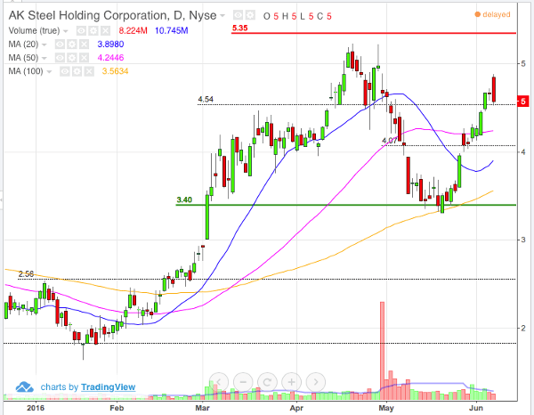Click the Jun label on time axis
Screen dimensions: 534x415
(x=476, y=408)
